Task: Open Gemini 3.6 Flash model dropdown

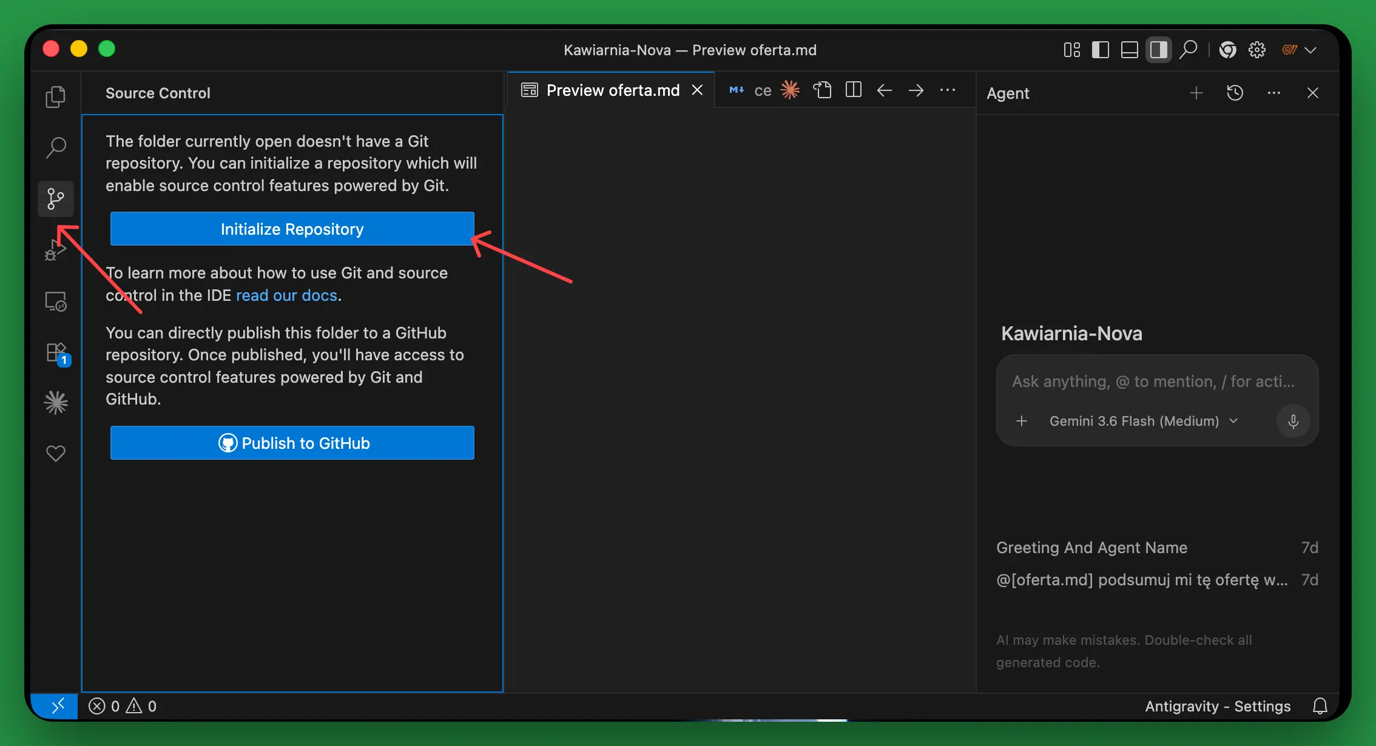Action: [x=1144, y=421]
